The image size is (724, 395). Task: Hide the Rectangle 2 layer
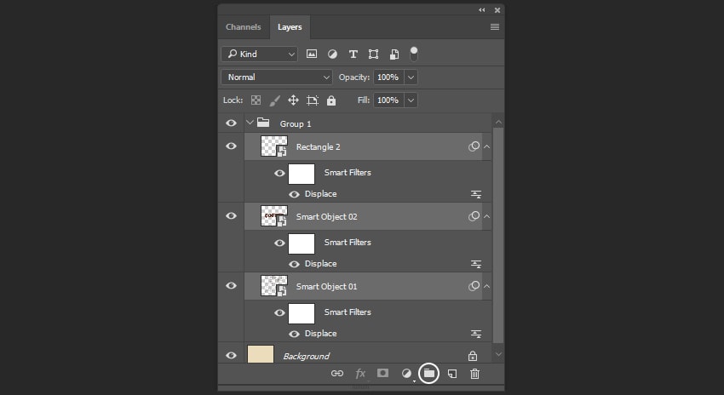tap(231, 146)
